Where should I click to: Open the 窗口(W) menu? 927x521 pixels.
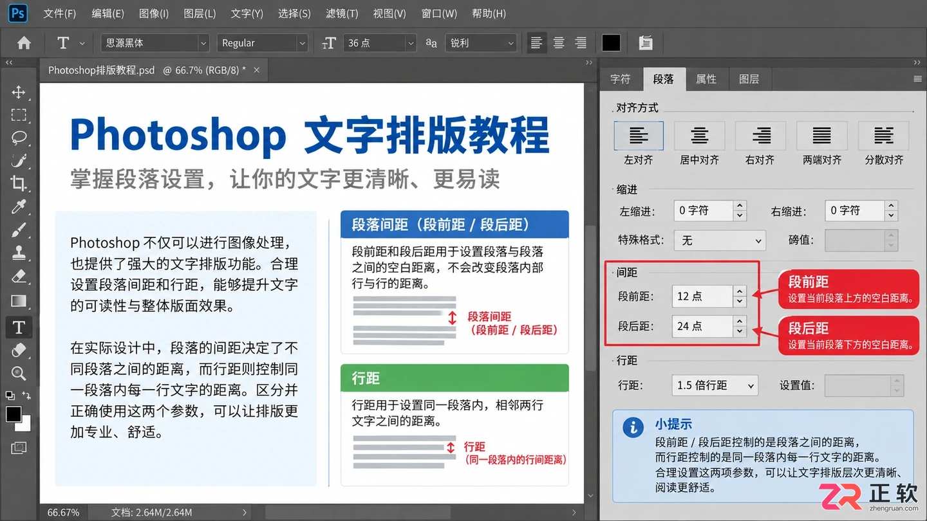click(x=439, y=14)
